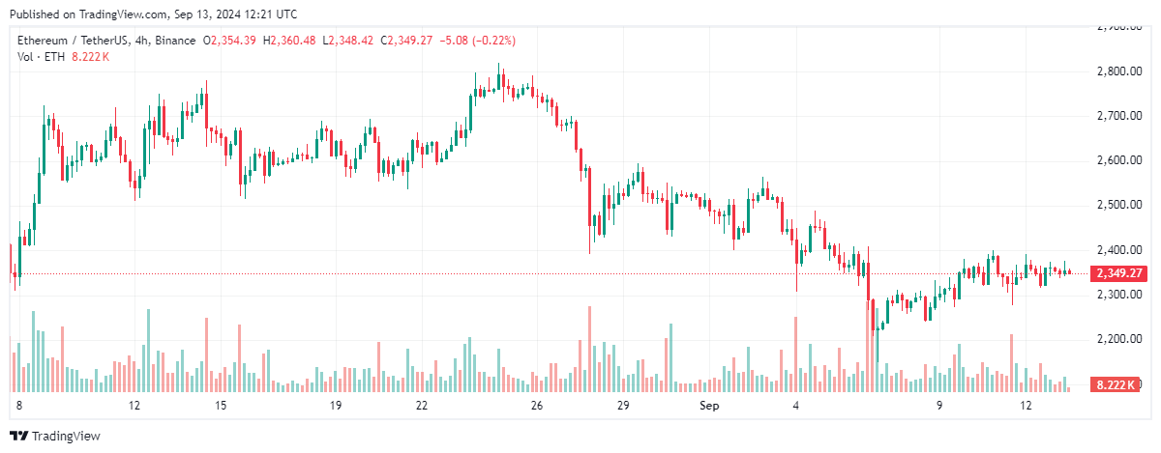Click the 2,600.00 price axis label
This screenshot has height=453, width=1161.
(x=1120, y=160)
